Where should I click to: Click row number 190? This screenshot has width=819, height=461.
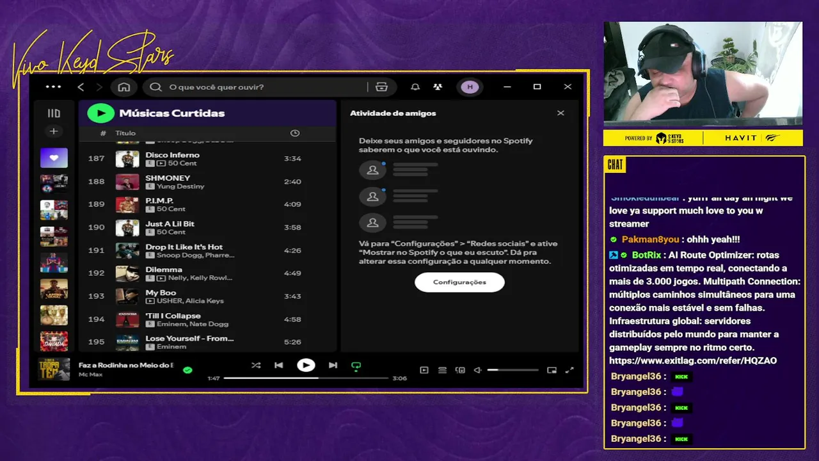[x=96, y=227]
